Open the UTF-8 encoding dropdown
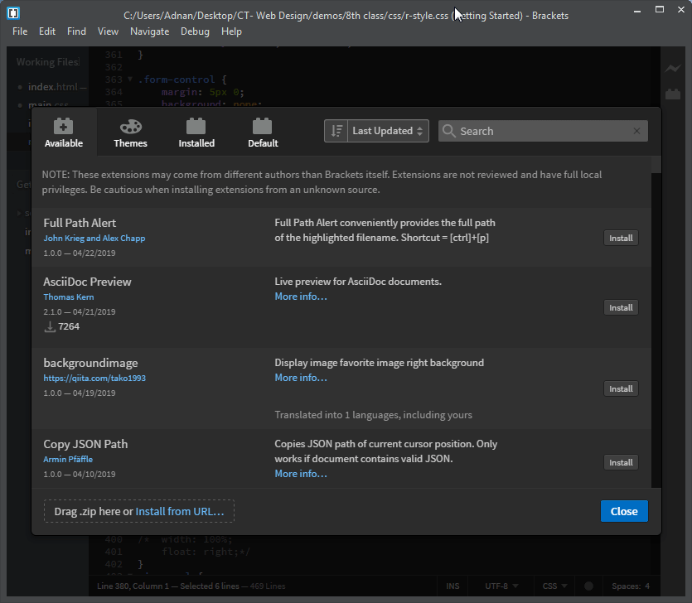This screenshot has height=603, width=692. tap(501, 586)
